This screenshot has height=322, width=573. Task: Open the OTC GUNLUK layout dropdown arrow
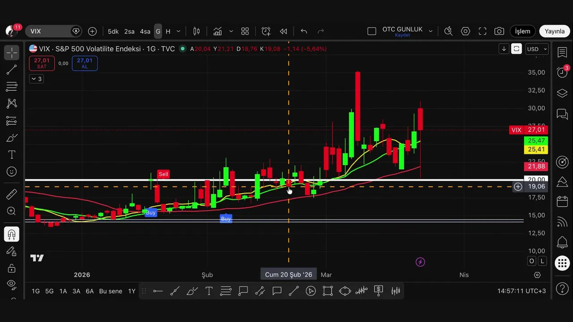coord(431,31)
